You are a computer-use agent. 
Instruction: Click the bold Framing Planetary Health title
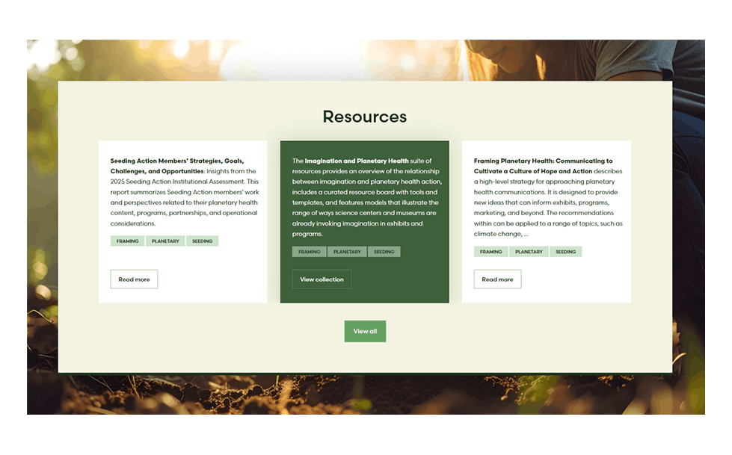point(547,165)
